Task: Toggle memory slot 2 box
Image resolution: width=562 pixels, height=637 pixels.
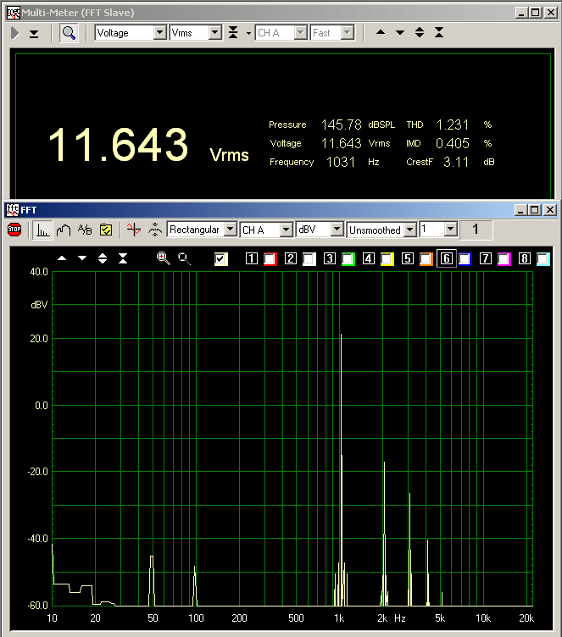Action: tap(291, 258)
